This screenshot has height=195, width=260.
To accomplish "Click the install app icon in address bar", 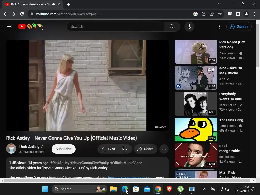I will [x=204, y=14].
